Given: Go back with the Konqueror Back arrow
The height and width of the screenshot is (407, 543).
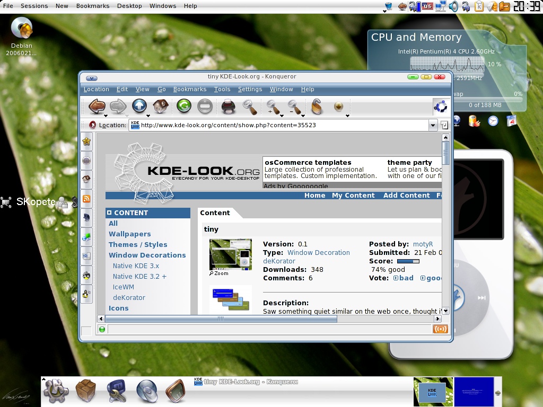Looking at the screenshot, I should point(97,106).
